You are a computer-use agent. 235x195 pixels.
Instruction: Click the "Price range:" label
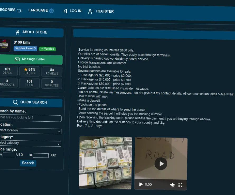tap(8, 149)
